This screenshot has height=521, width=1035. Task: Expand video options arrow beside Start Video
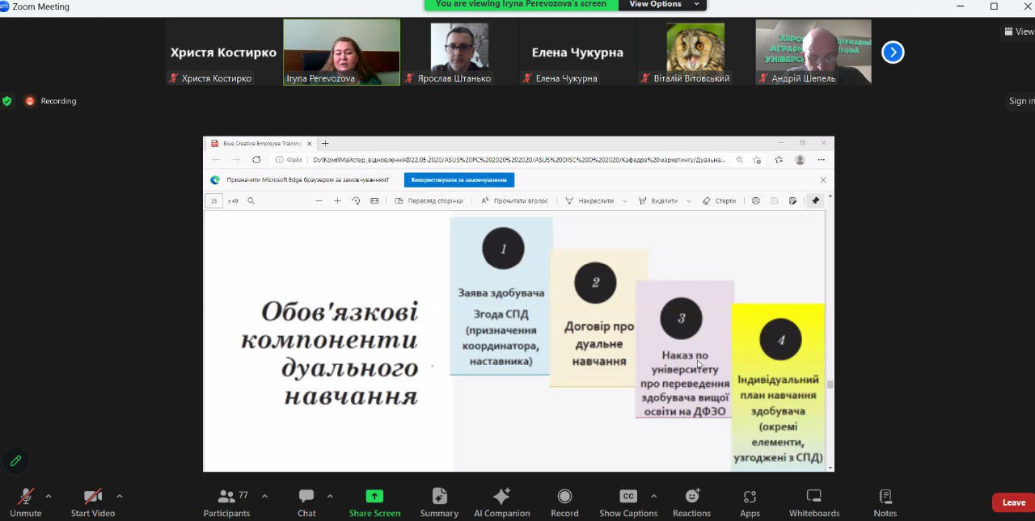pos(120,496)
